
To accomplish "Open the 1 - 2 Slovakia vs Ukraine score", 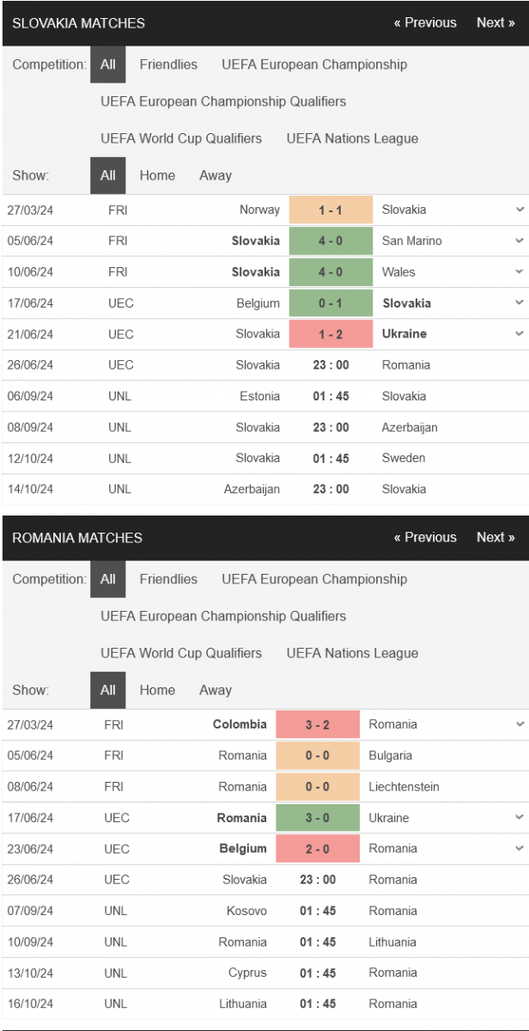I will click(x=331, y=333).
